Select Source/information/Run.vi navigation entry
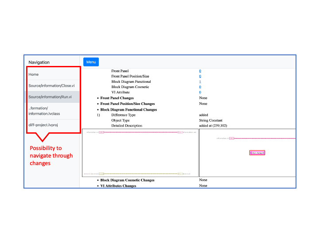The height and width of the screenshot is (239, 319). coord(50,97)
